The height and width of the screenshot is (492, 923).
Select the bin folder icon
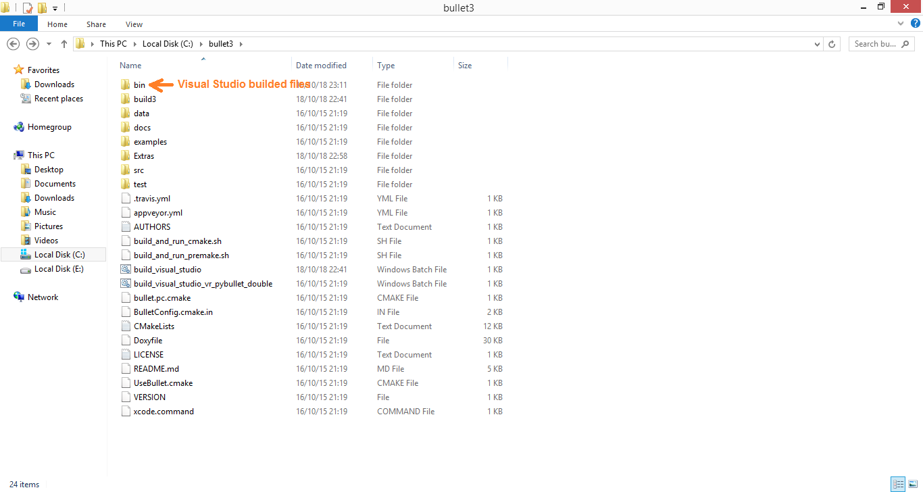pos(125,85)
